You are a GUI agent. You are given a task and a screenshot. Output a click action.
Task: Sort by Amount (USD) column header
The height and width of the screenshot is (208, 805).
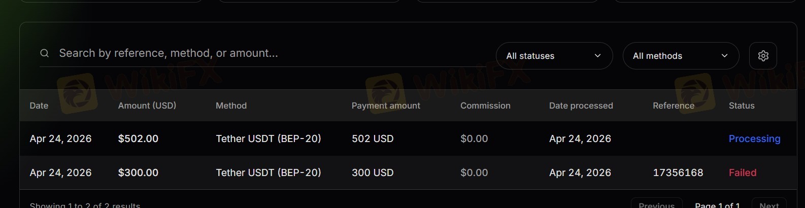tap(147, 106)
